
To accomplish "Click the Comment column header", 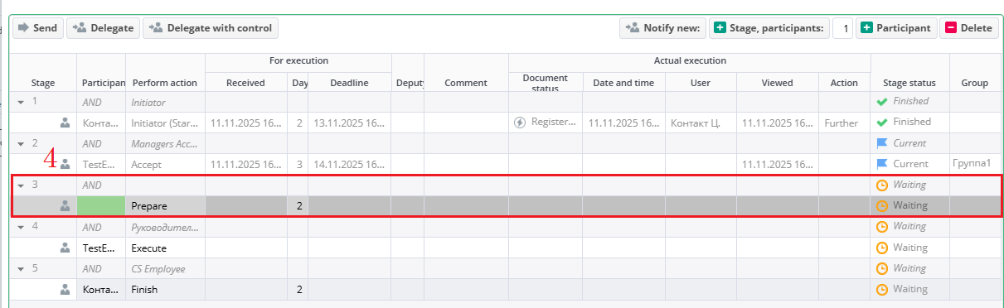I will (x=466, y=83).
